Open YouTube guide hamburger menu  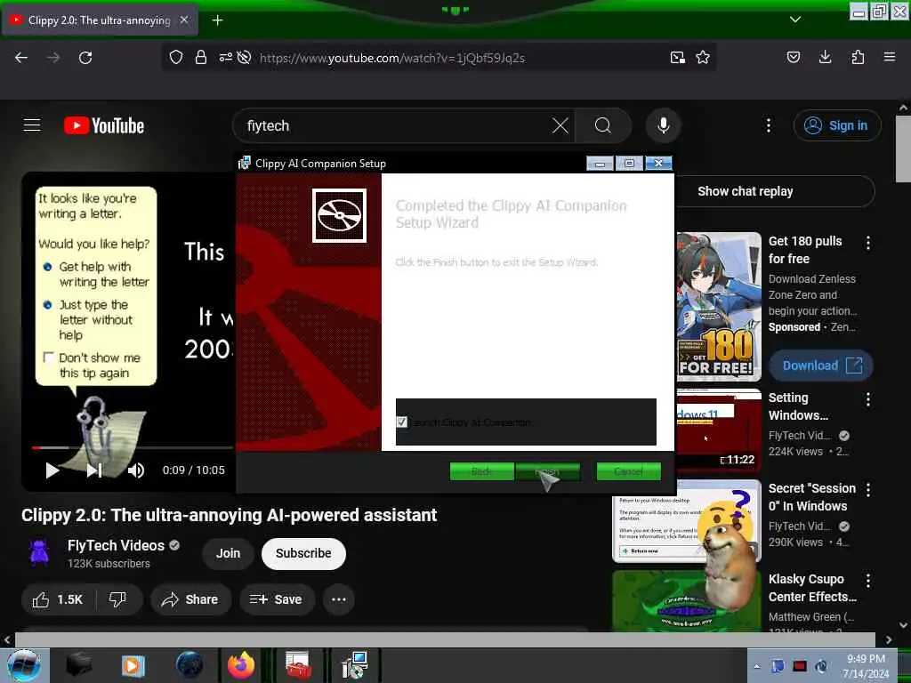pyautogui.click(x=32, y=125)
